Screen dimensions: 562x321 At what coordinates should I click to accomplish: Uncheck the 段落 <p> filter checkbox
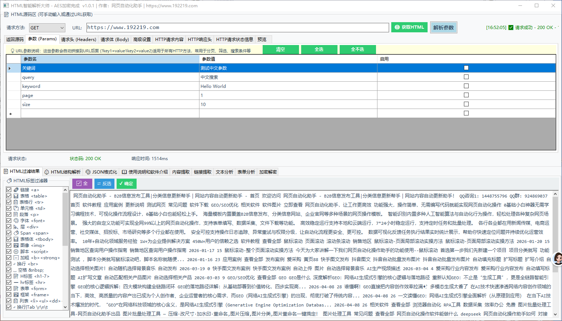[9, 215]
